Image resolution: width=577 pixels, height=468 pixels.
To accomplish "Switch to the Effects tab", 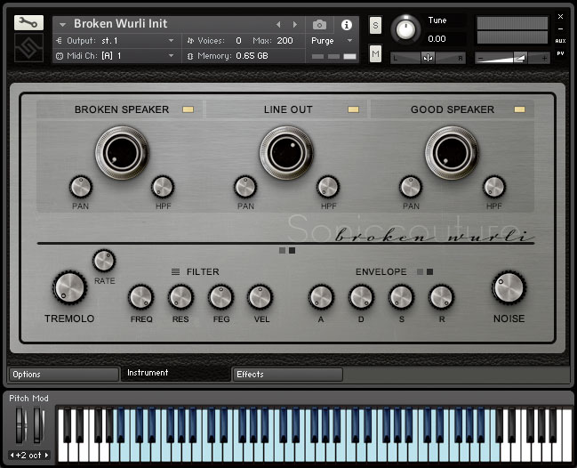I will pyautogui.click(x=288, y=375).
